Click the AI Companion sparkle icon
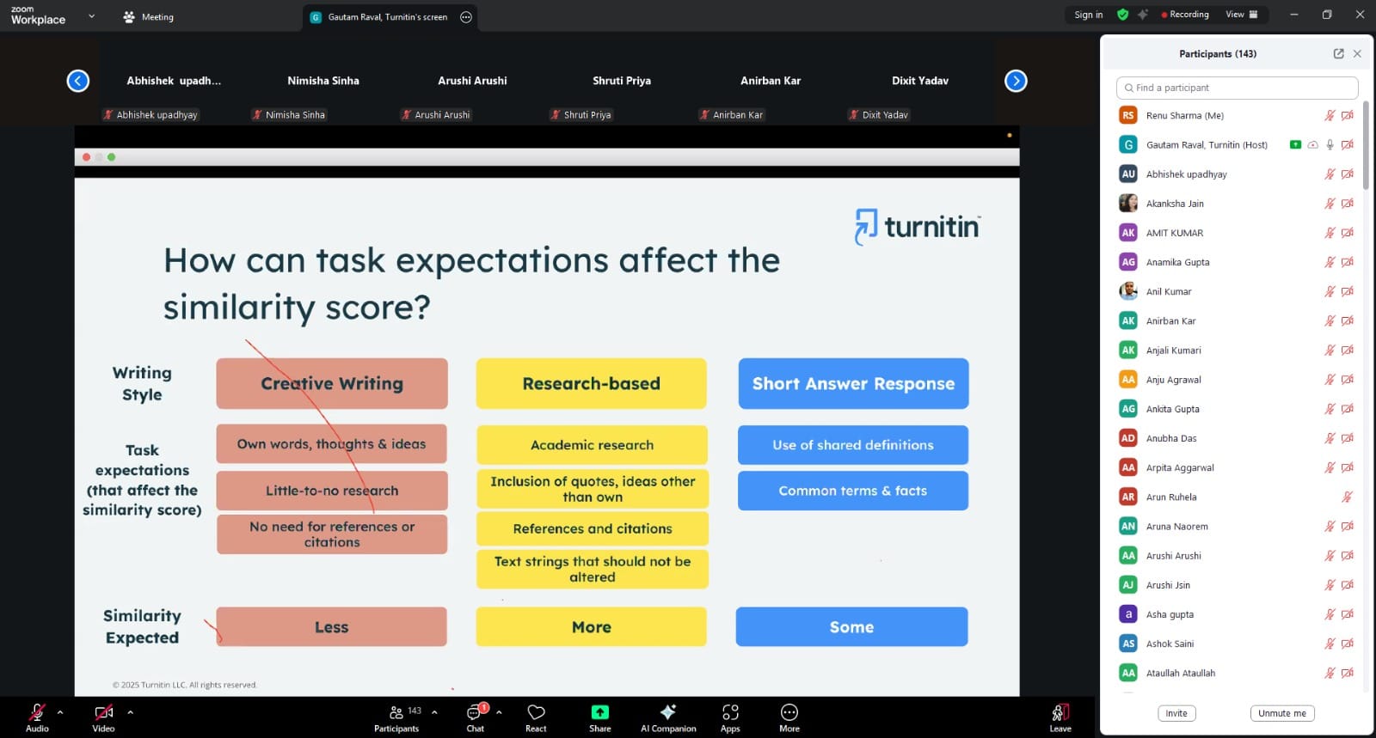1376x738 pixels. click(x=667, y=713)
